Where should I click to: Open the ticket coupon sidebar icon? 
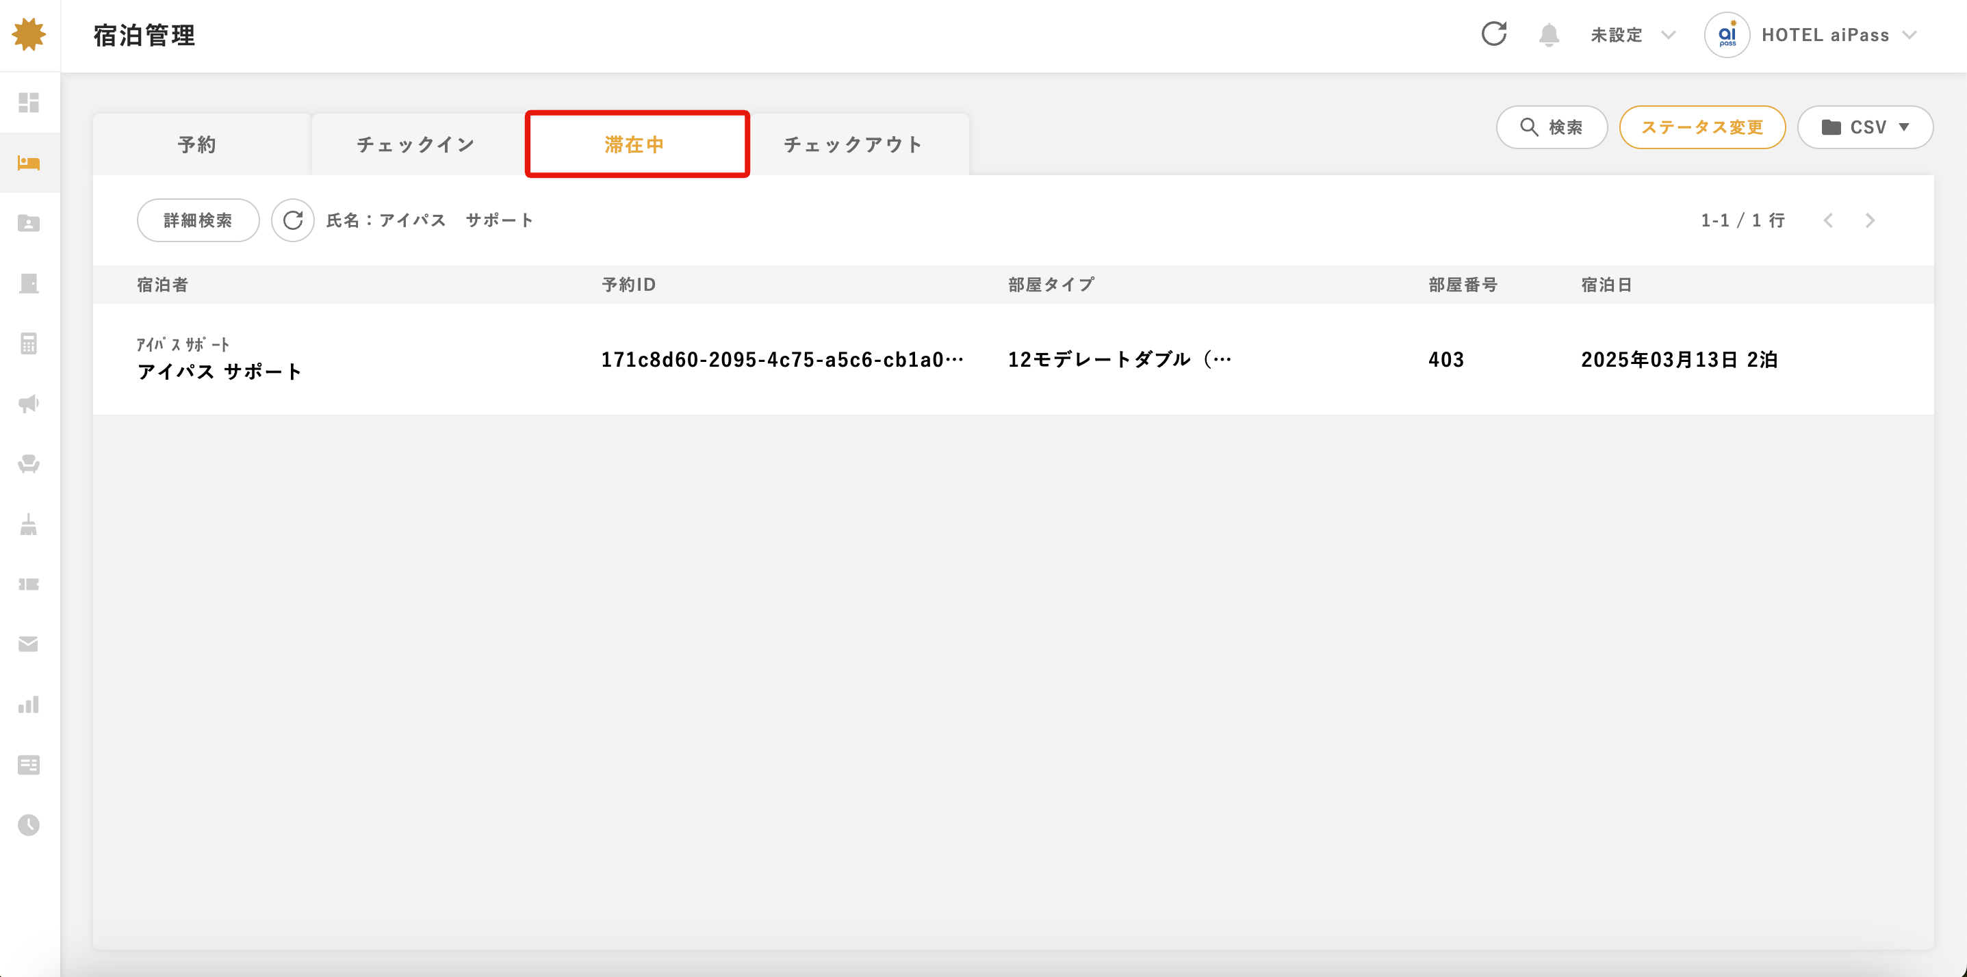(29, 584)
